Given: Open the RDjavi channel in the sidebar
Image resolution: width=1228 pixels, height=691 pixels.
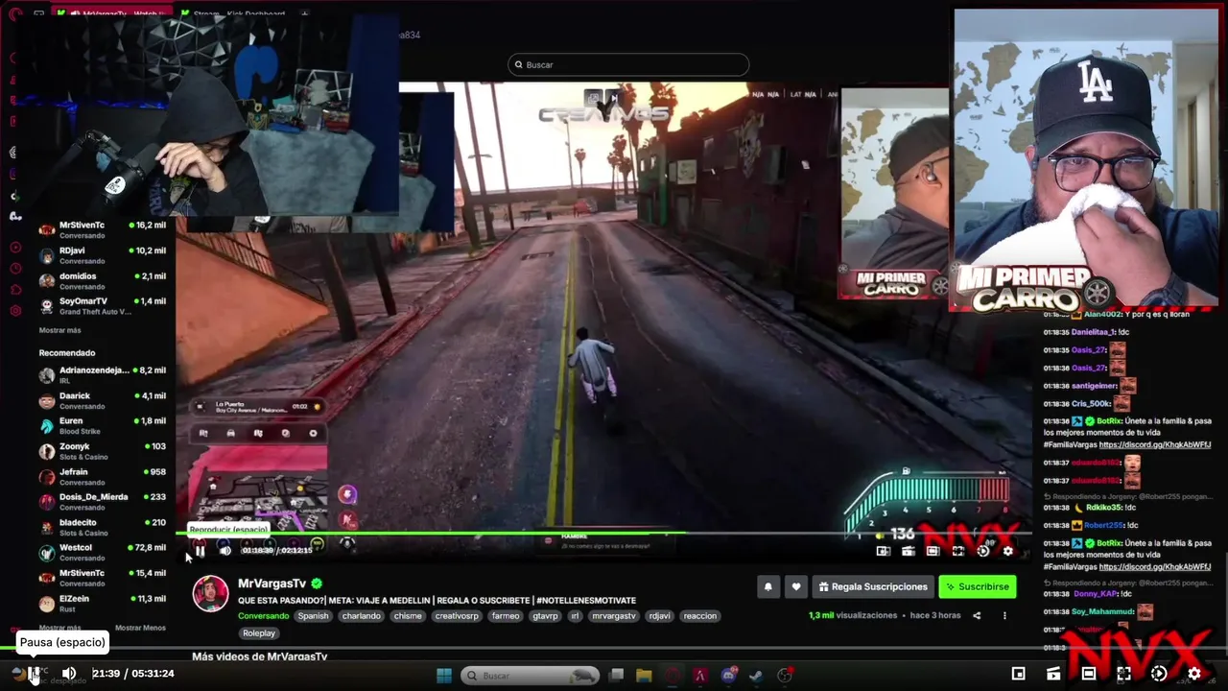Looking at the screenshot, I should (102, 255).
